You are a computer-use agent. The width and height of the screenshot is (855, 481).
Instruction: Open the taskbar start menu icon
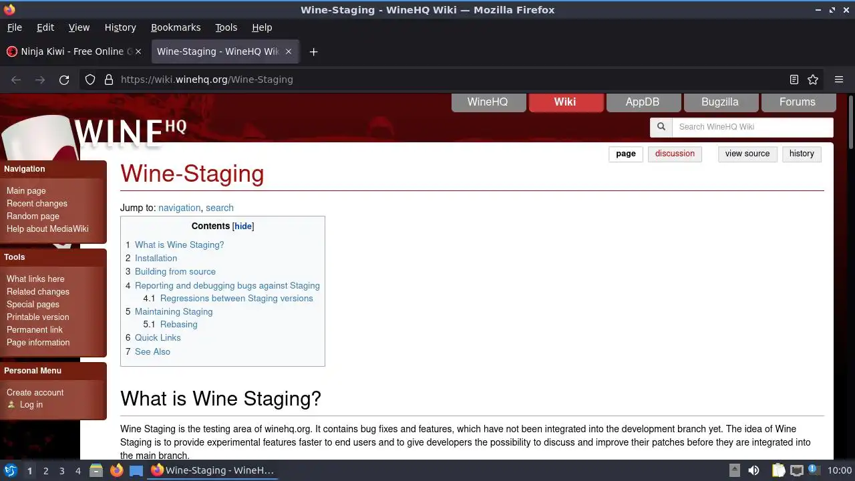[11, 470]
